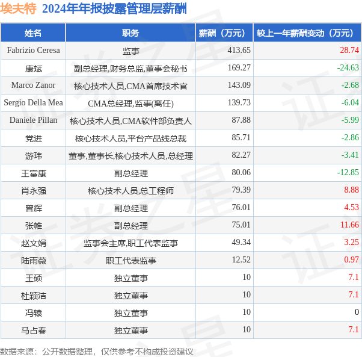Select the salary value 49.34

point(241,242)
